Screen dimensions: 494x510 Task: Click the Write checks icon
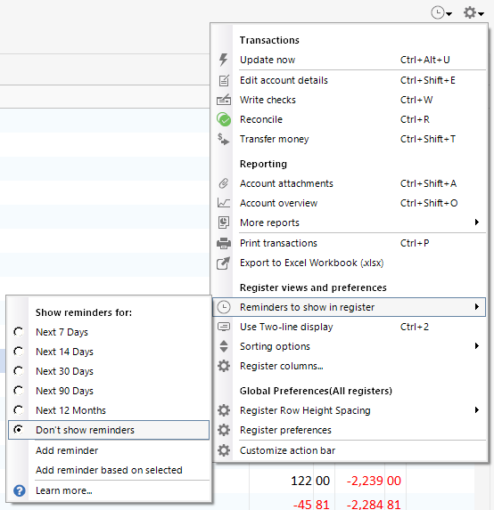(x=224, y=100)
